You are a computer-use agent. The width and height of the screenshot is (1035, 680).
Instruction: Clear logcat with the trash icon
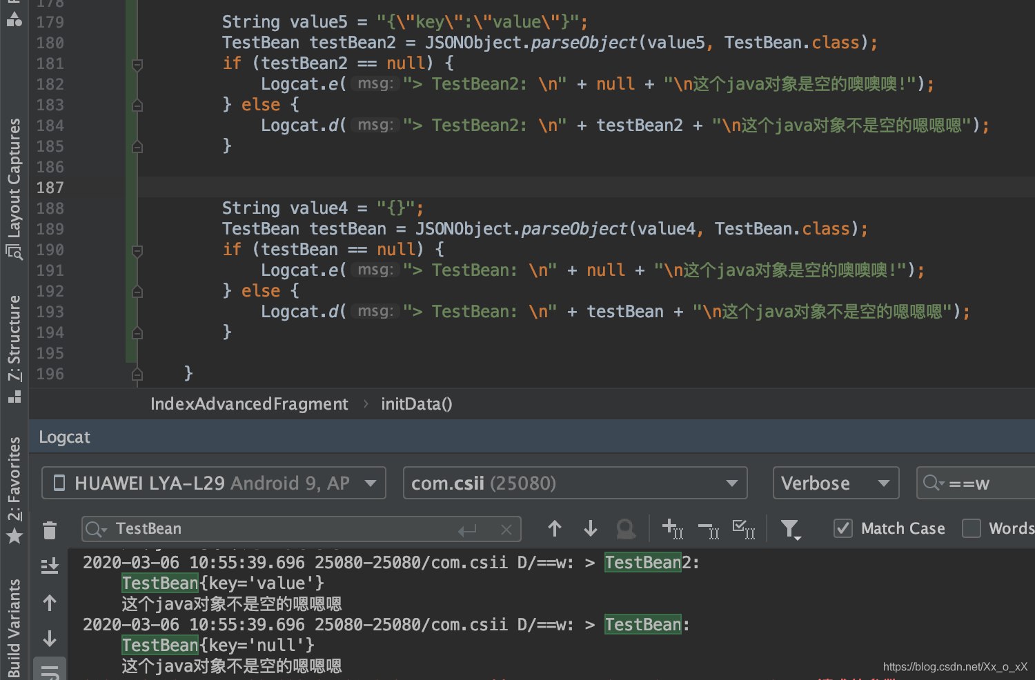coord(50,530)
